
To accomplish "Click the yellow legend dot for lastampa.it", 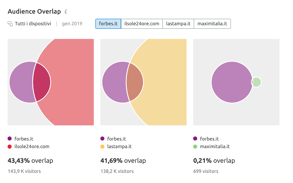I will 102,147.
